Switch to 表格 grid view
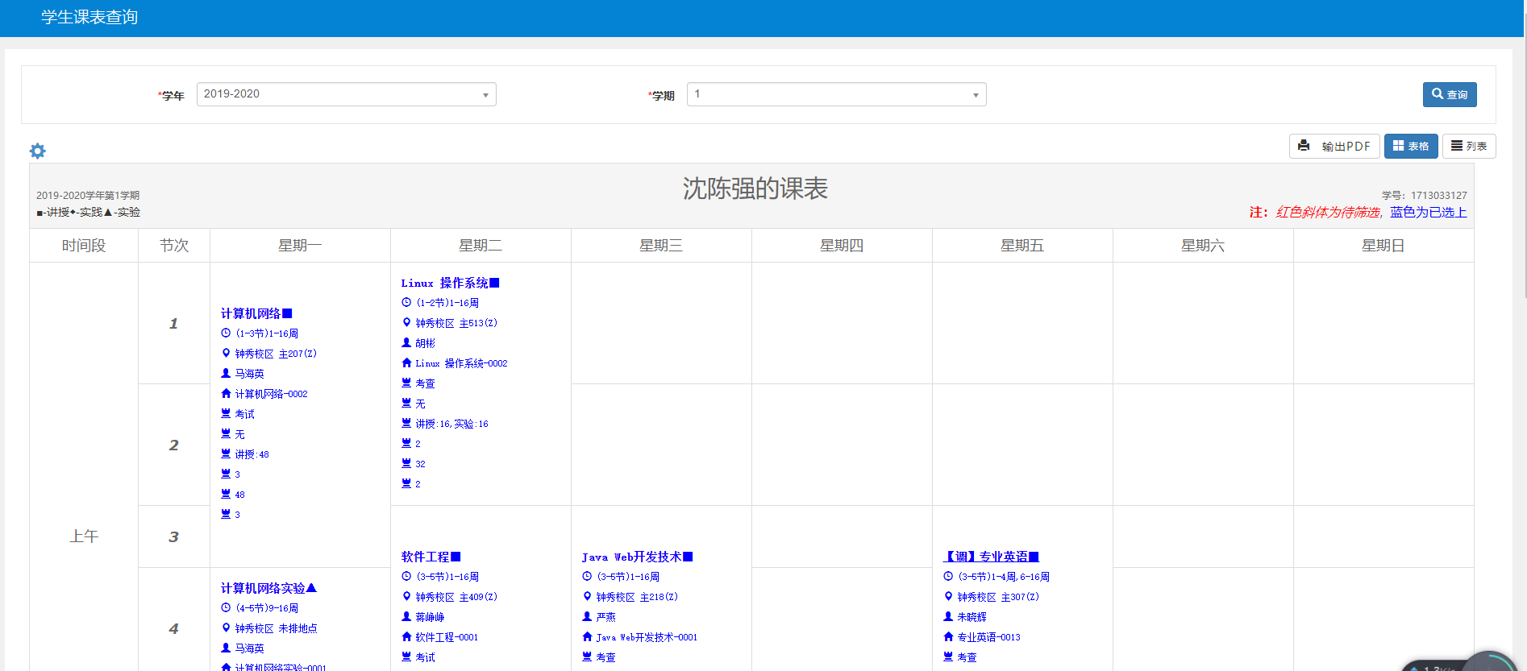 [1411, 146]
